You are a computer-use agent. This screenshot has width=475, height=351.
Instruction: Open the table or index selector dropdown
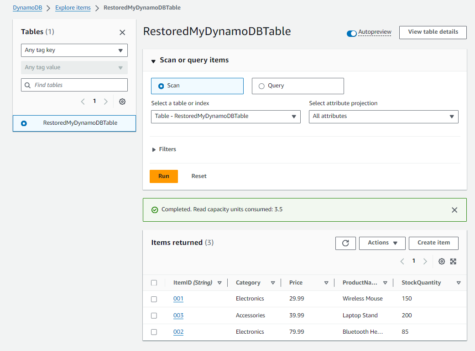pyautogui.click(x=226, y=117)
